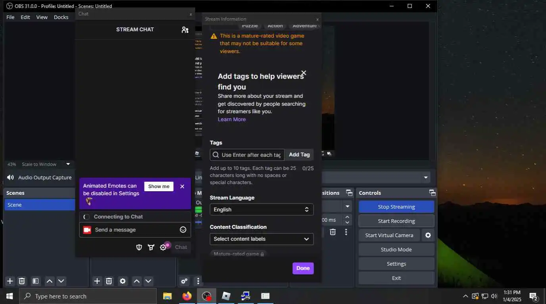Click the Start Virtual Camera button
Viewport: 546px width, 304px height.
coord(389,235)
